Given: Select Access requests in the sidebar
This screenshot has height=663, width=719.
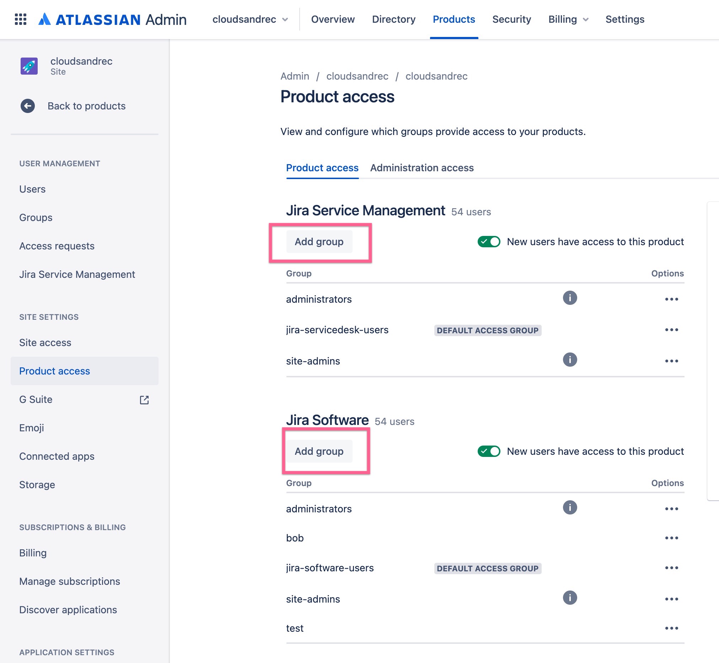Looking at the screenshot, I should coord(57,246).
